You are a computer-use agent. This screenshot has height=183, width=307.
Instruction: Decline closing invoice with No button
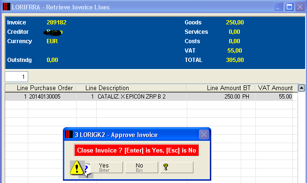click(x=142, y=168)
